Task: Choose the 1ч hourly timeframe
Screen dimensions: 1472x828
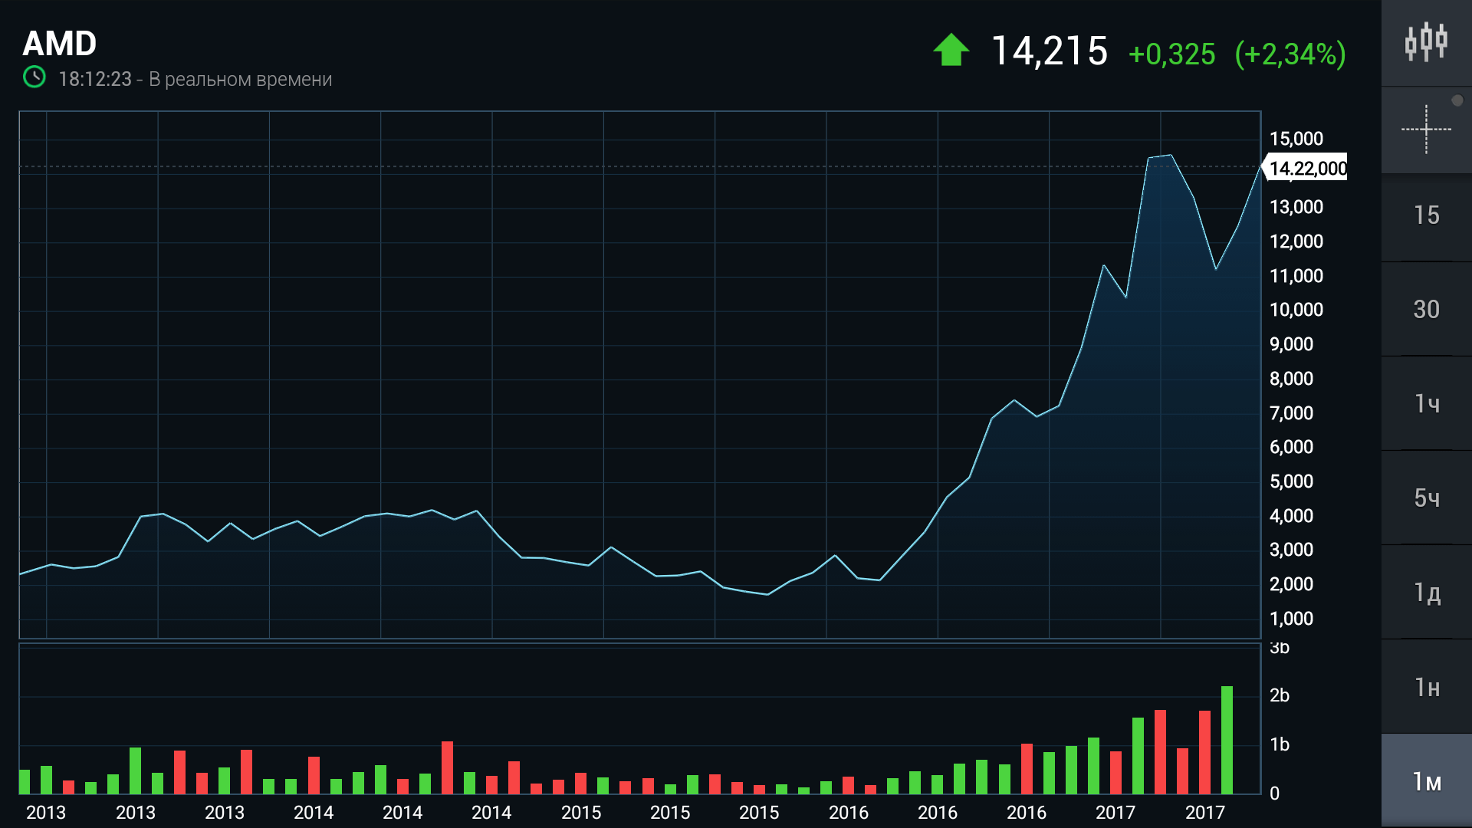Action: pos(1426,404)
